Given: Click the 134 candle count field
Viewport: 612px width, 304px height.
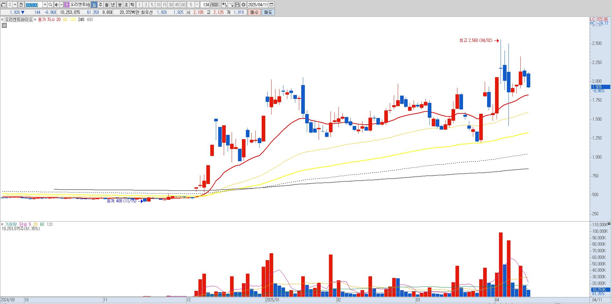Looking at the screenshot, I should 206,5.
